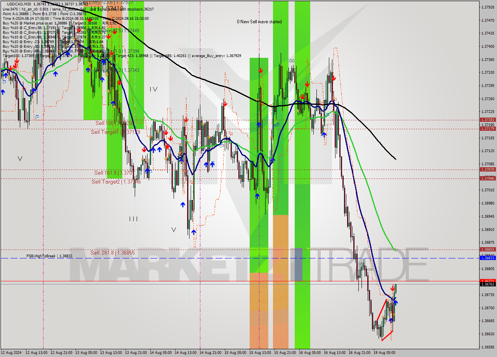This screenshot has height=357, width=497.
Task: Click the 'Sell Target1 | 1.37179' label
Action: click(115, 132)
